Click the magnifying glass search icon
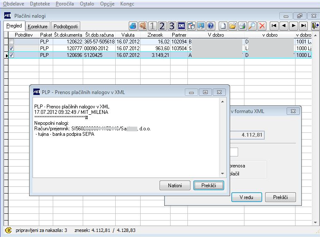 252,26
